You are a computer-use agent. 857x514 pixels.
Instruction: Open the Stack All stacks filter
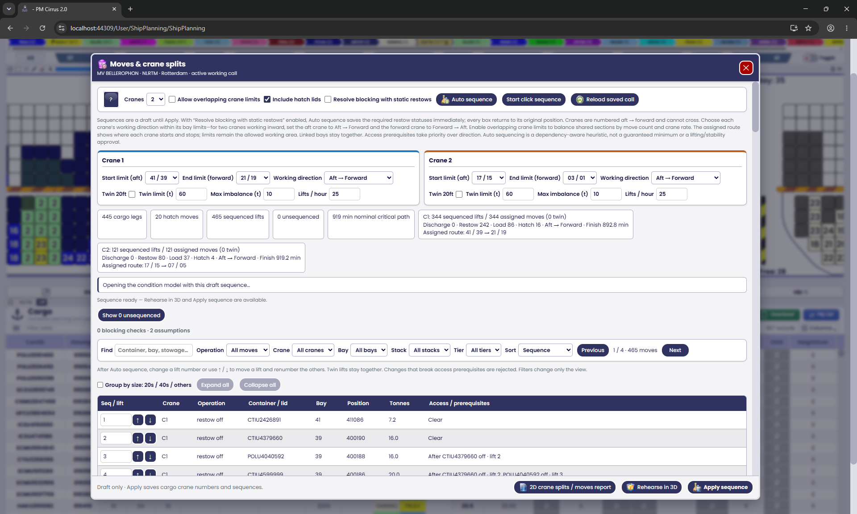click(429, 350)
